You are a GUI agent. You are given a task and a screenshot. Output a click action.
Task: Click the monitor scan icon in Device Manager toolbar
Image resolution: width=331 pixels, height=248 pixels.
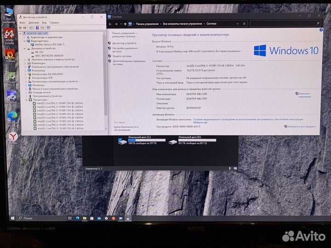tap(48, 28)
